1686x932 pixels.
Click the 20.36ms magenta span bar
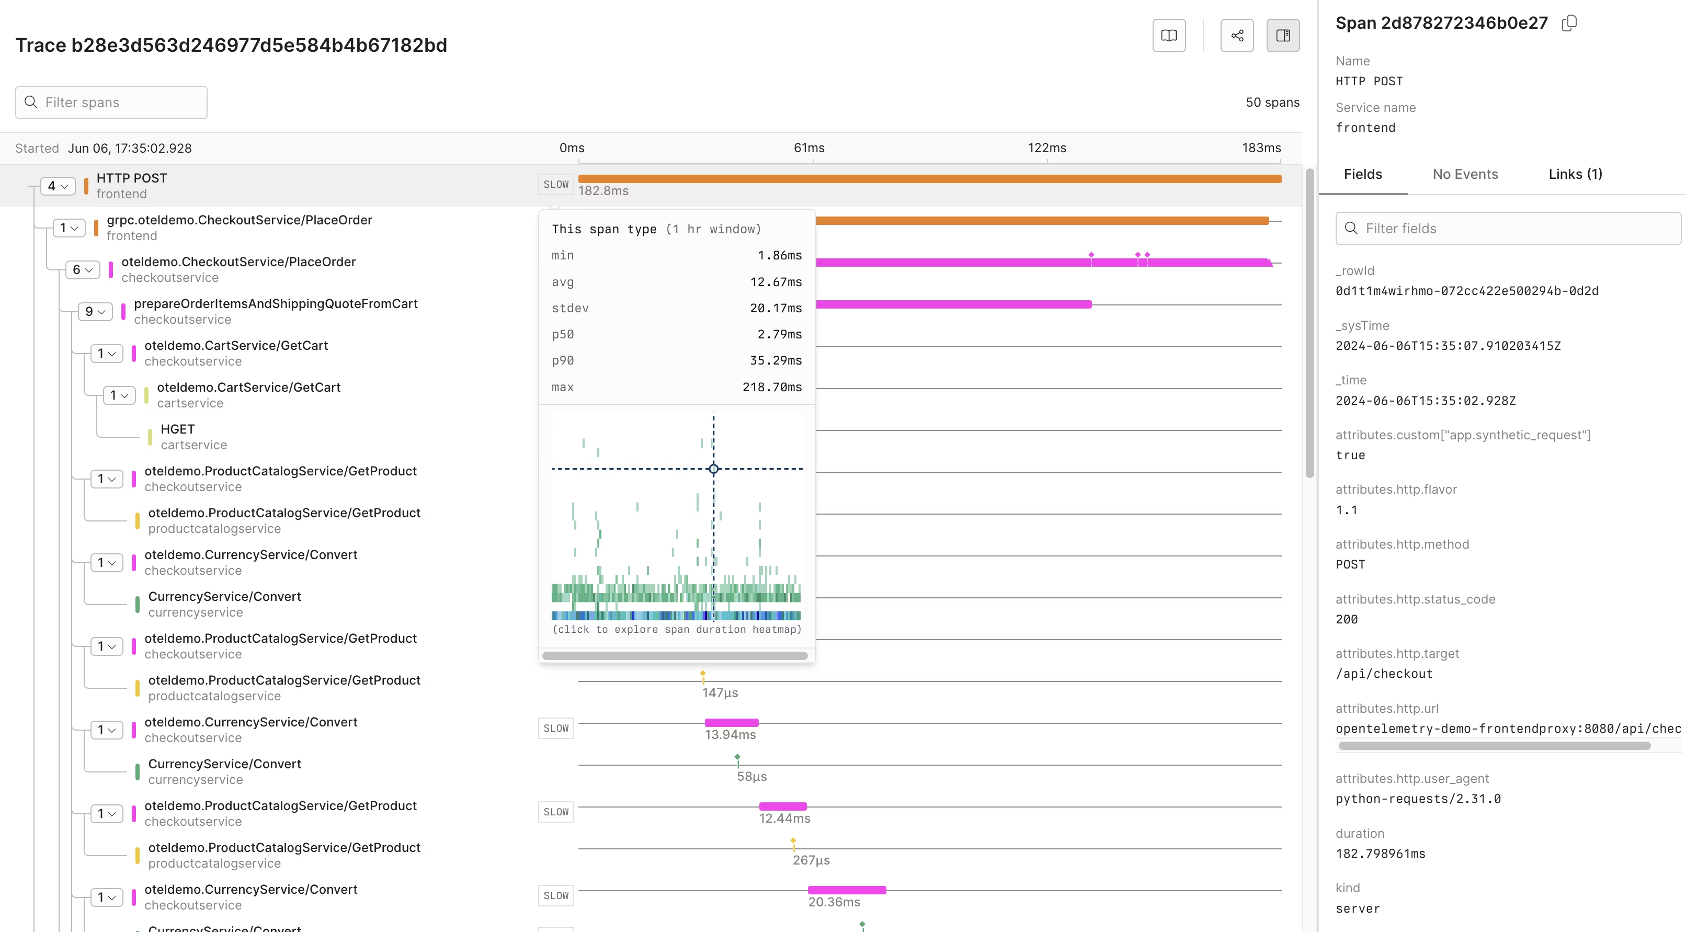tap(846, 890)
